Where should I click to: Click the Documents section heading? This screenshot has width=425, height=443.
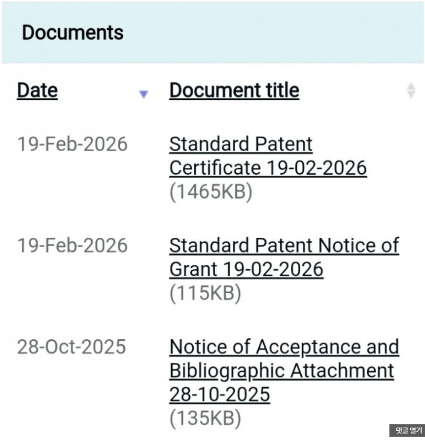click(x=73, y=33)
